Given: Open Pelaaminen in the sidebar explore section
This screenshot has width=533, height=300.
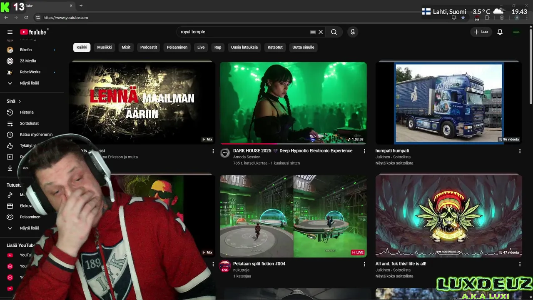Looking at the screenshot, I should click(30, 217).
